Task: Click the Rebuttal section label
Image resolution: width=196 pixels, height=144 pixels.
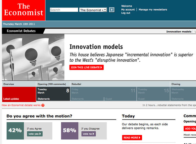Action: click(x=76, y=84)
